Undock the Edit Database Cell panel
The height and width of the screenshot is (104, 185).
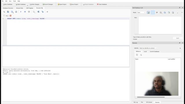pyautogui.click(x=180, y=8)
